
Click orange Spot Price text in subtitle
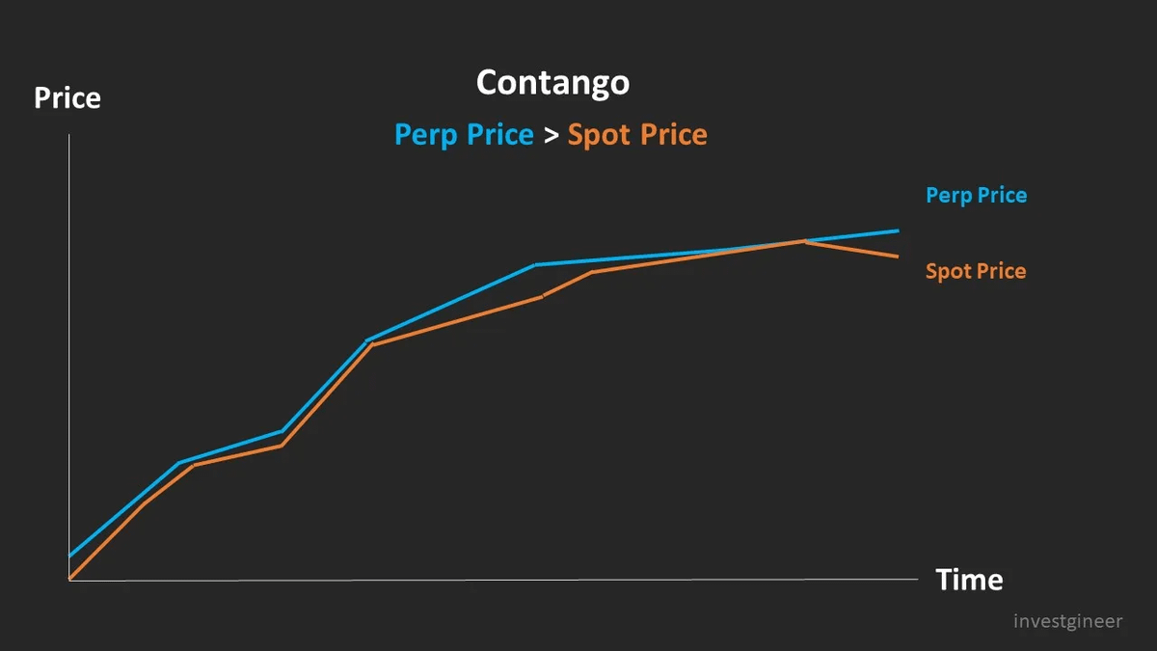(x=637, y=135)
